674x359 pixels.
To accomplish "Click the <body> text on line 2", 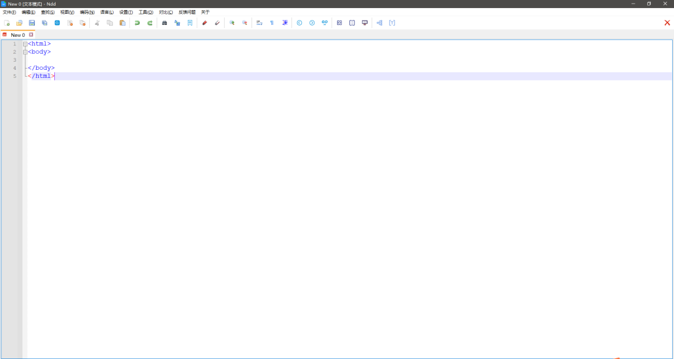I will 39,52.
